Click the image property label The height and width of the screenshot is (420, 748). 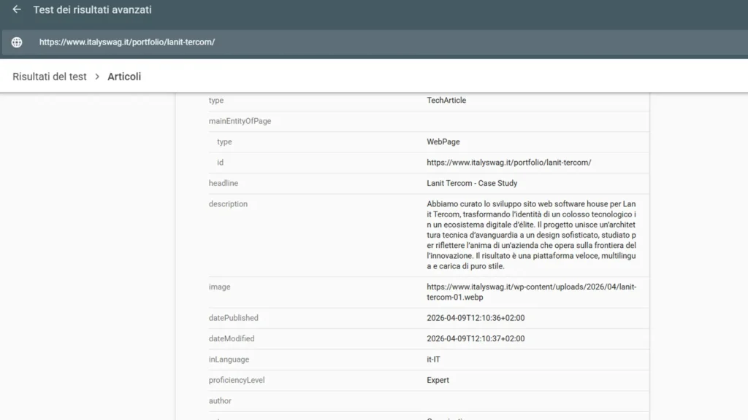(x=219, y=287)
